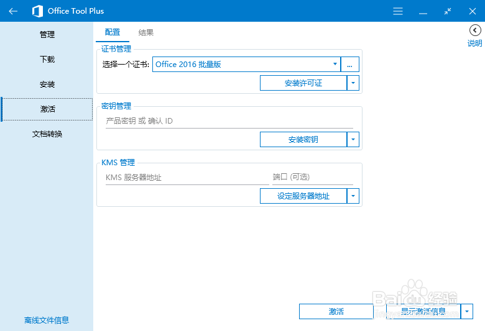
Task: Click the 设定服务器地址 button
Action: (303, 196)
